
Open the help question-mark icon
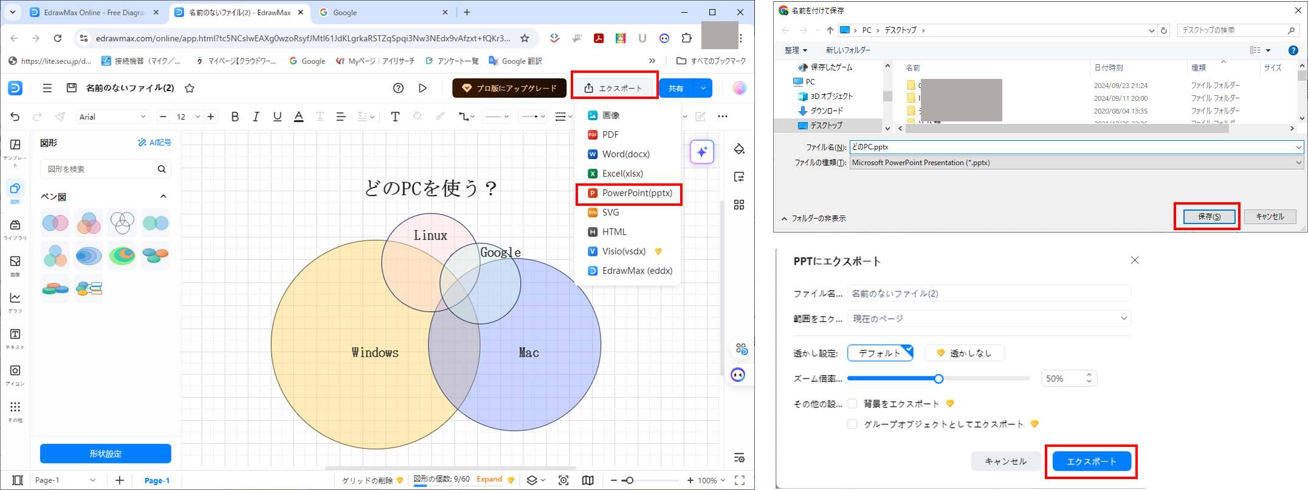(x=398, y=88)
